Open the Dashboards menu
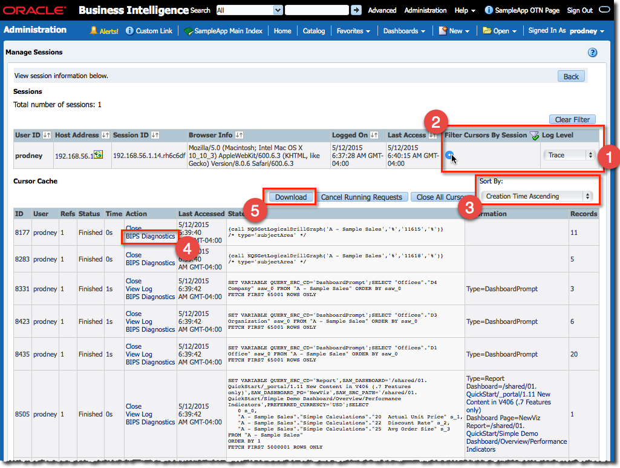The width and height of the screenshot is (620, 468). pos(404,31)
